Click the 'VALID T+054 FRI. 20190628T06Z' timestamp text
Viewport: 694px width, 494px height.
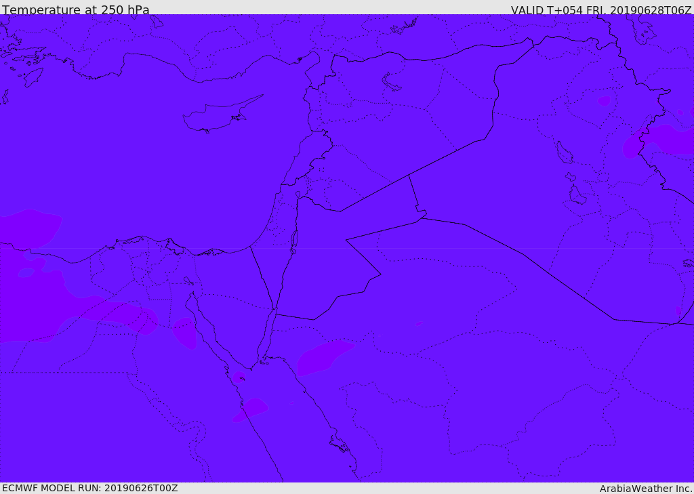[600, 10]
